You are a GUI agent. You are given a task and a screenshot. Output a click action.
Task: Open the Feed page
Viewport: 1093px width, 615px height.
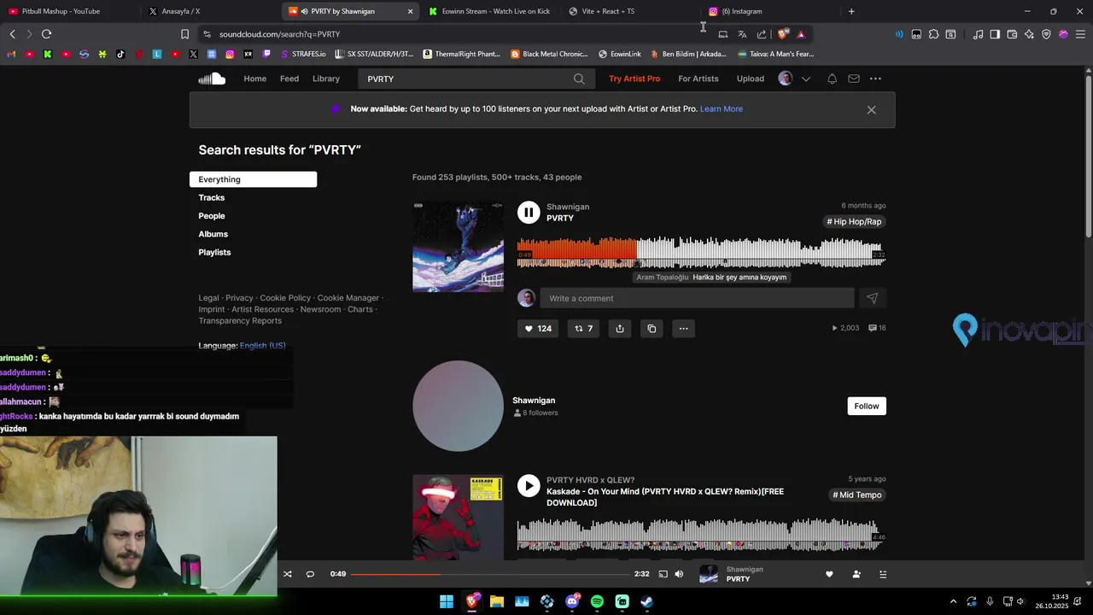click(x=289, y=79)
